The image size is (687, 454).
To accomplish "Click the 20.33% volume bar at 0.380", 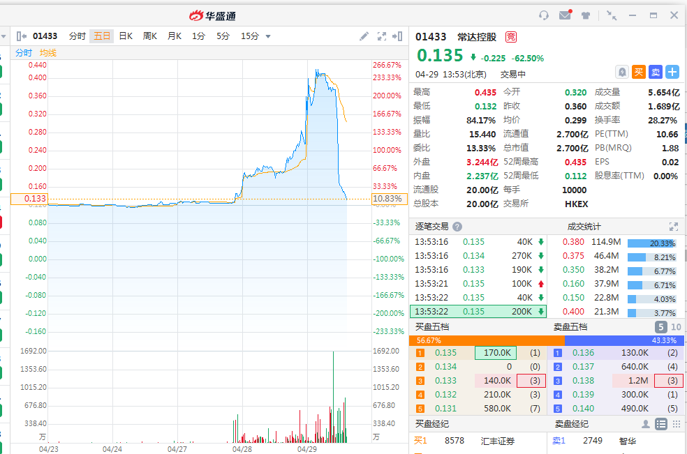I will [651, 243].
